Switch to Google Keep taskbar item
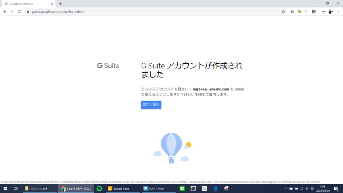Image resolution: width=343 pixels, height=193 pixels. (x=123, y=189)
